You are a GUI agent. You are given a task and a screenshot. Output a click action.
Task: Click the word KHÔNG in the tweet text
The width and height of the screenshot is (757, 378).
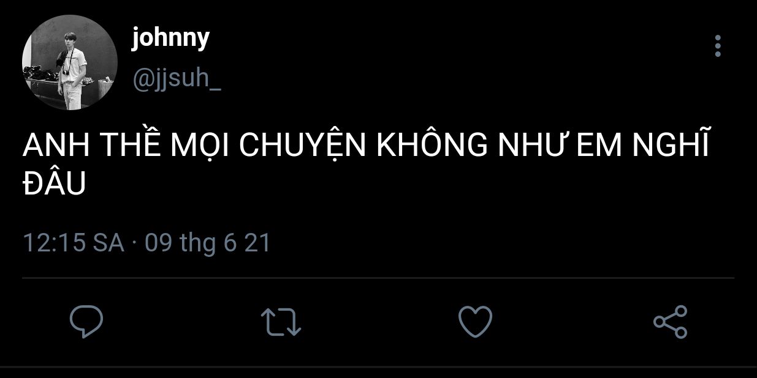click(x=431, y=146)
